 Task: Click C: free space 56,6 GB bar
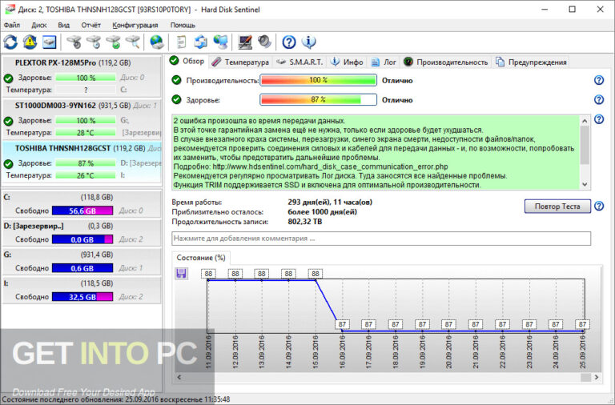click(82, 211)
